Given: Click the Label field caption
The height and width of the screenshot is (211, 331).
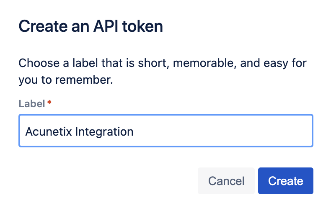Looking at the screenshot, I should 32,103.
